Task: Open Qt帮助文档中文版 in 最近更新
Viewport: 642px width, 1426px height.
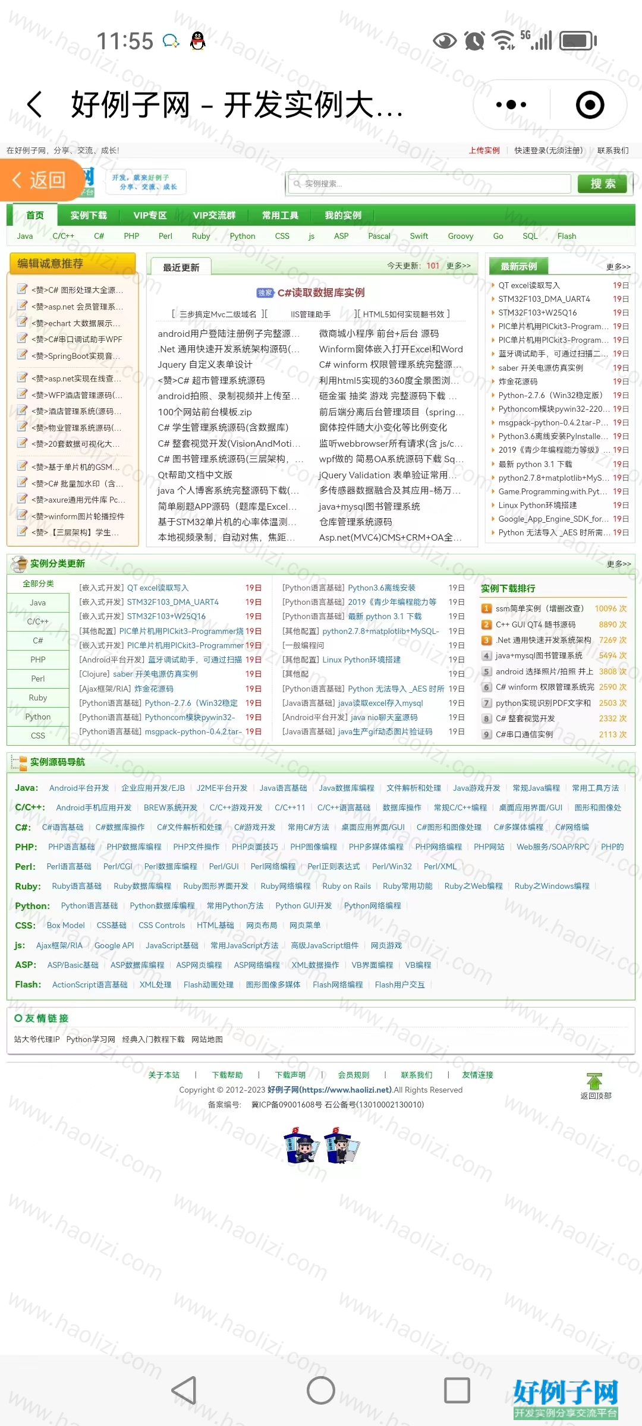Action: pos(195,475)
